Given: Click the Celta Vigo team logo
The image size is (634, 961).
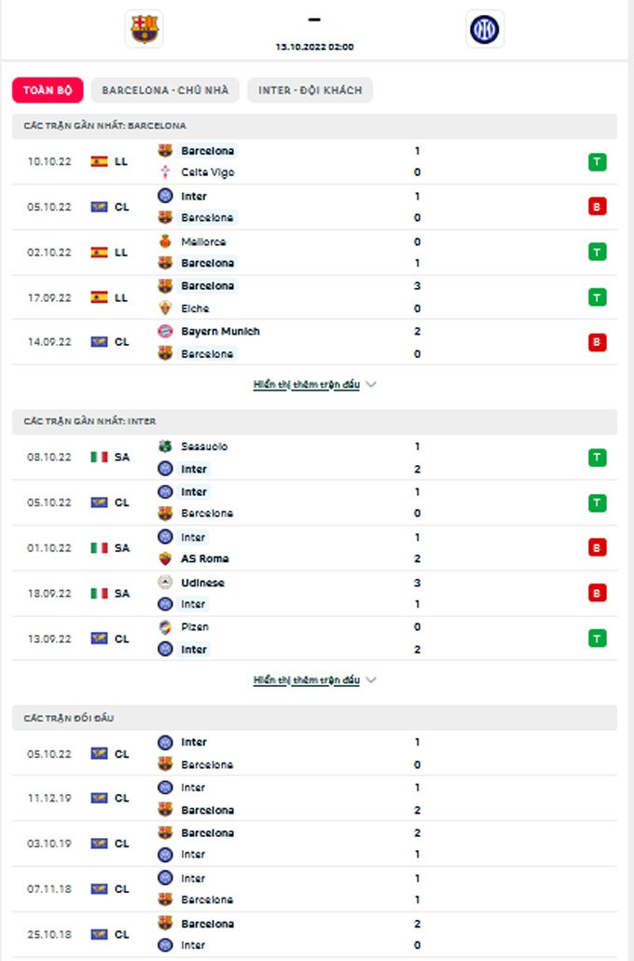Looking at the screenshot, I should point(165,172).
